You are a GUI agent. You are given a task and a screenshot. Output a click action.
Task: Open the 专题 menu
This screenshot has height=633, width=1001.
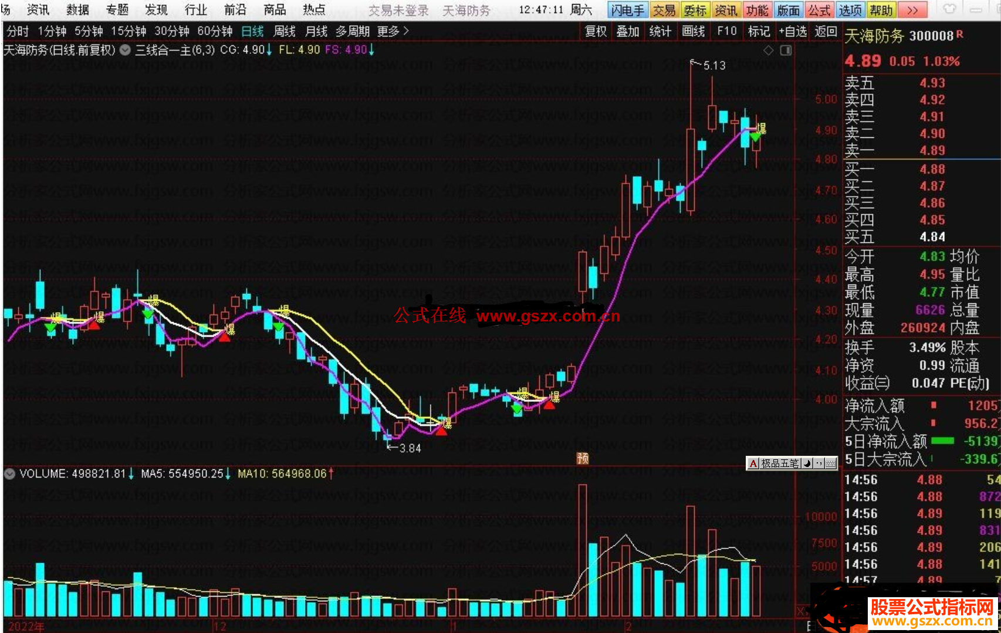[x=117, y=10]
